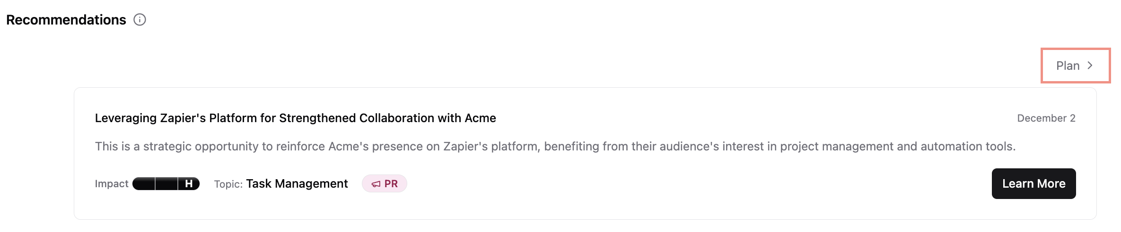Click the Task Management topic

point(297,184)
